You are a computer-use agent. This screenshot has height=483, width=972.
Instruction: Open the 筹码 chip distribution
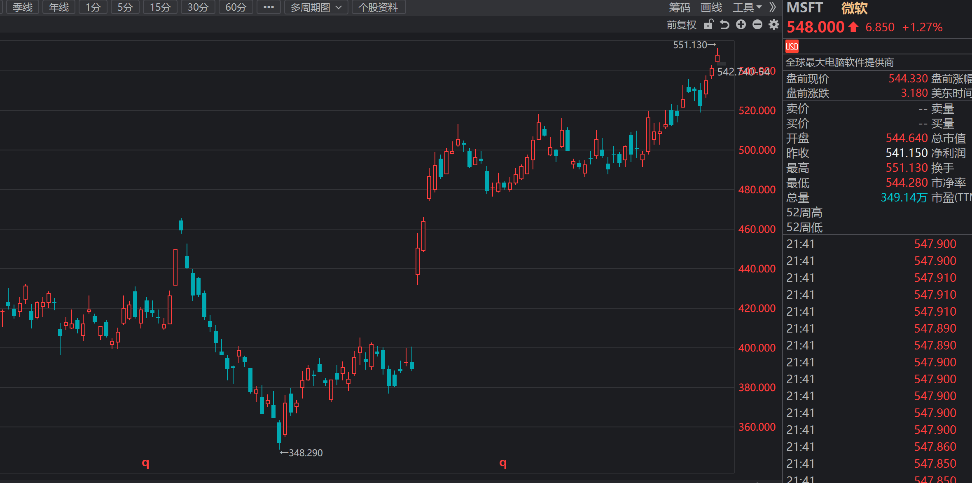tap(679, 7)
